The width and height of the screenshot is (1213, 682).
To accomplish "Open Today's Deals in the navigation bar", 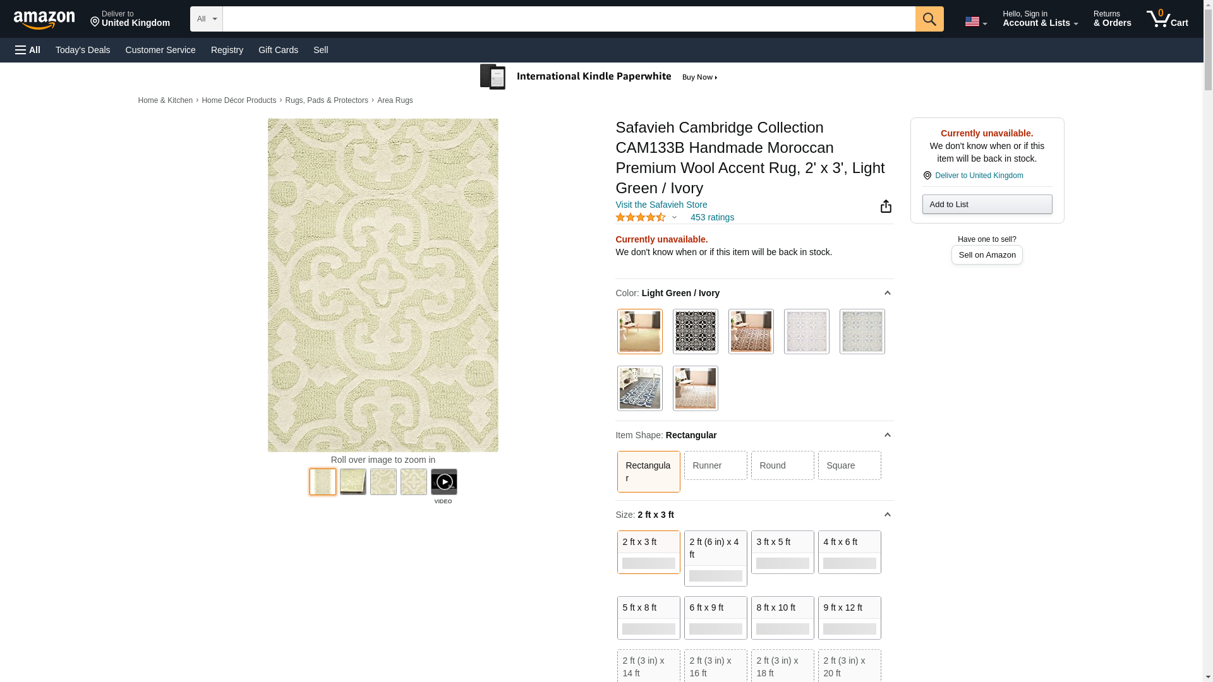I will (x=83, y=50).
